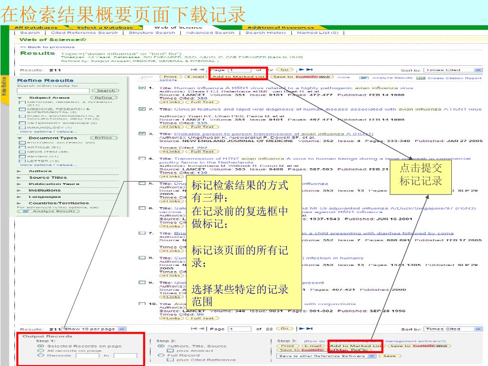Check the record 7 checkbox
This screenshot has width=488, height=366.
[142, 233]
